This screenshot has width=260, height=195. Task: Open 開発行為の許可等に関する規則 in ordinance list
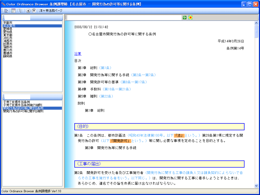coord(23,111)
